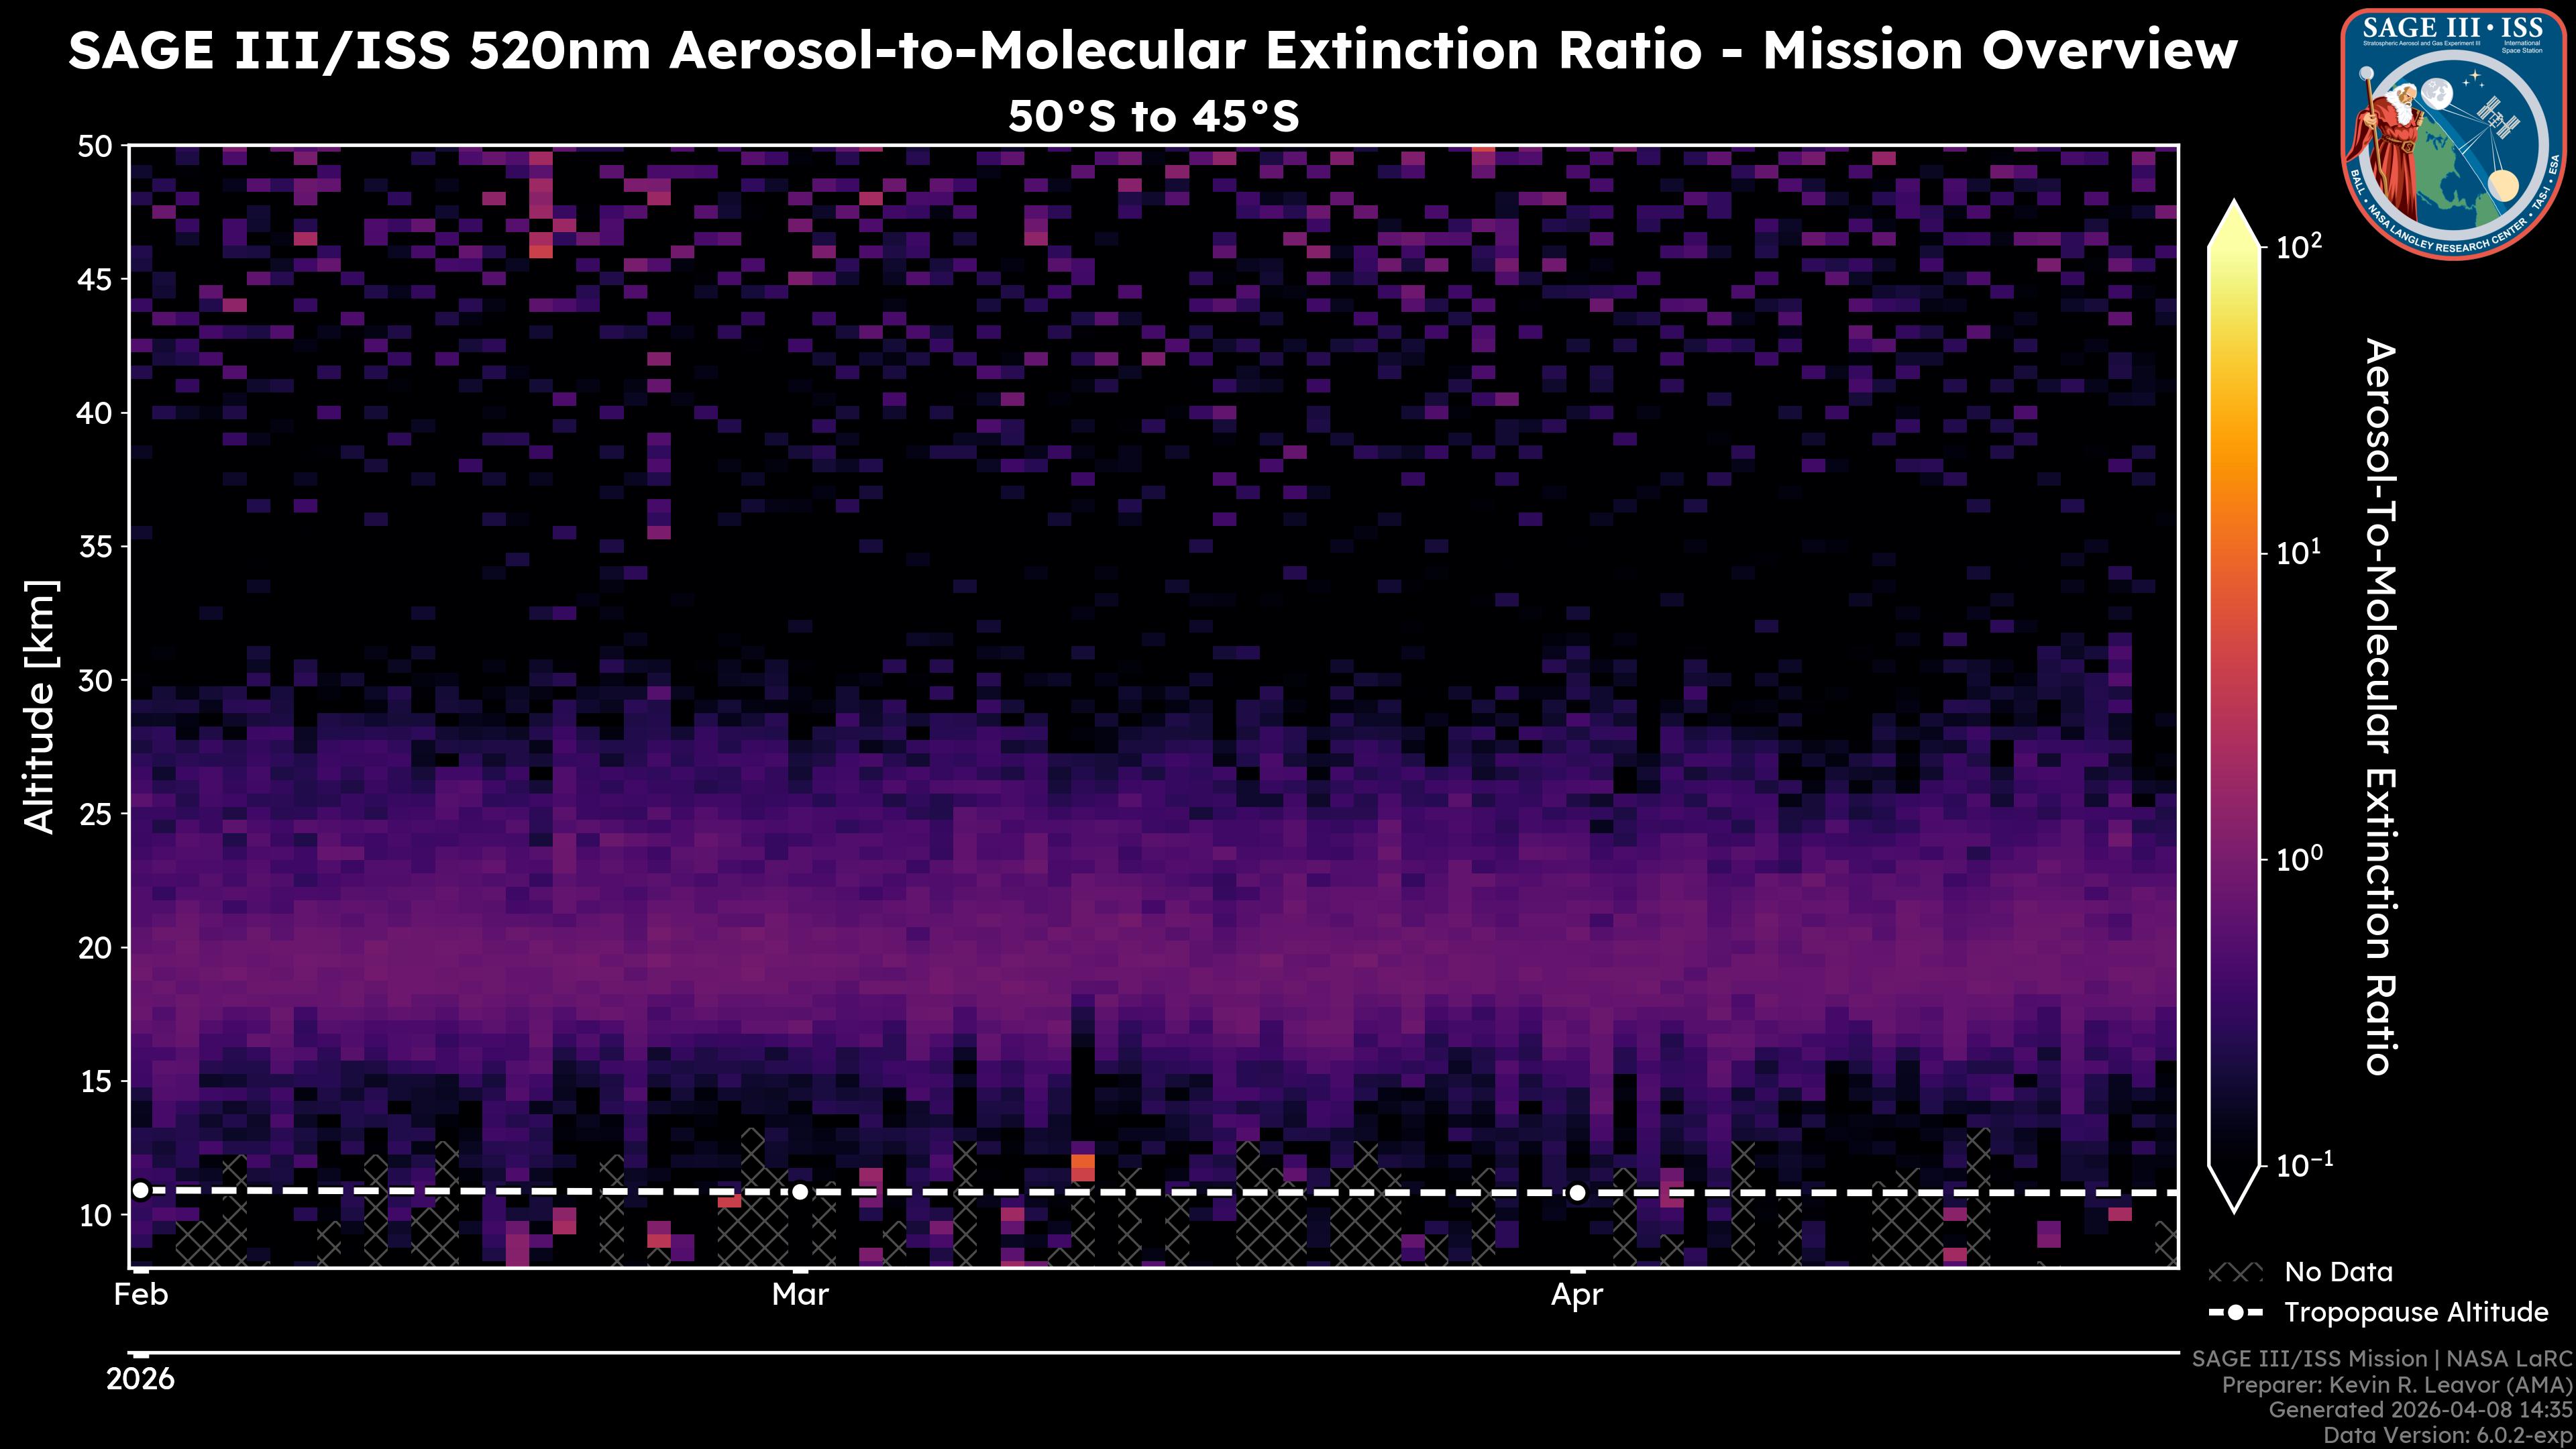Click the 10⁰ colorbar tick label
2576x1449 pixels.
(2299, 859)
